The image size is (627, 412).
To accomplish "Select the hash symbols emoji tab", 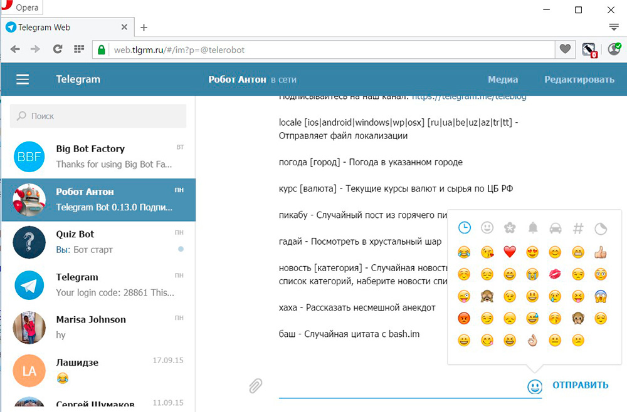I will pyautogui.click(x=578, y=229).
